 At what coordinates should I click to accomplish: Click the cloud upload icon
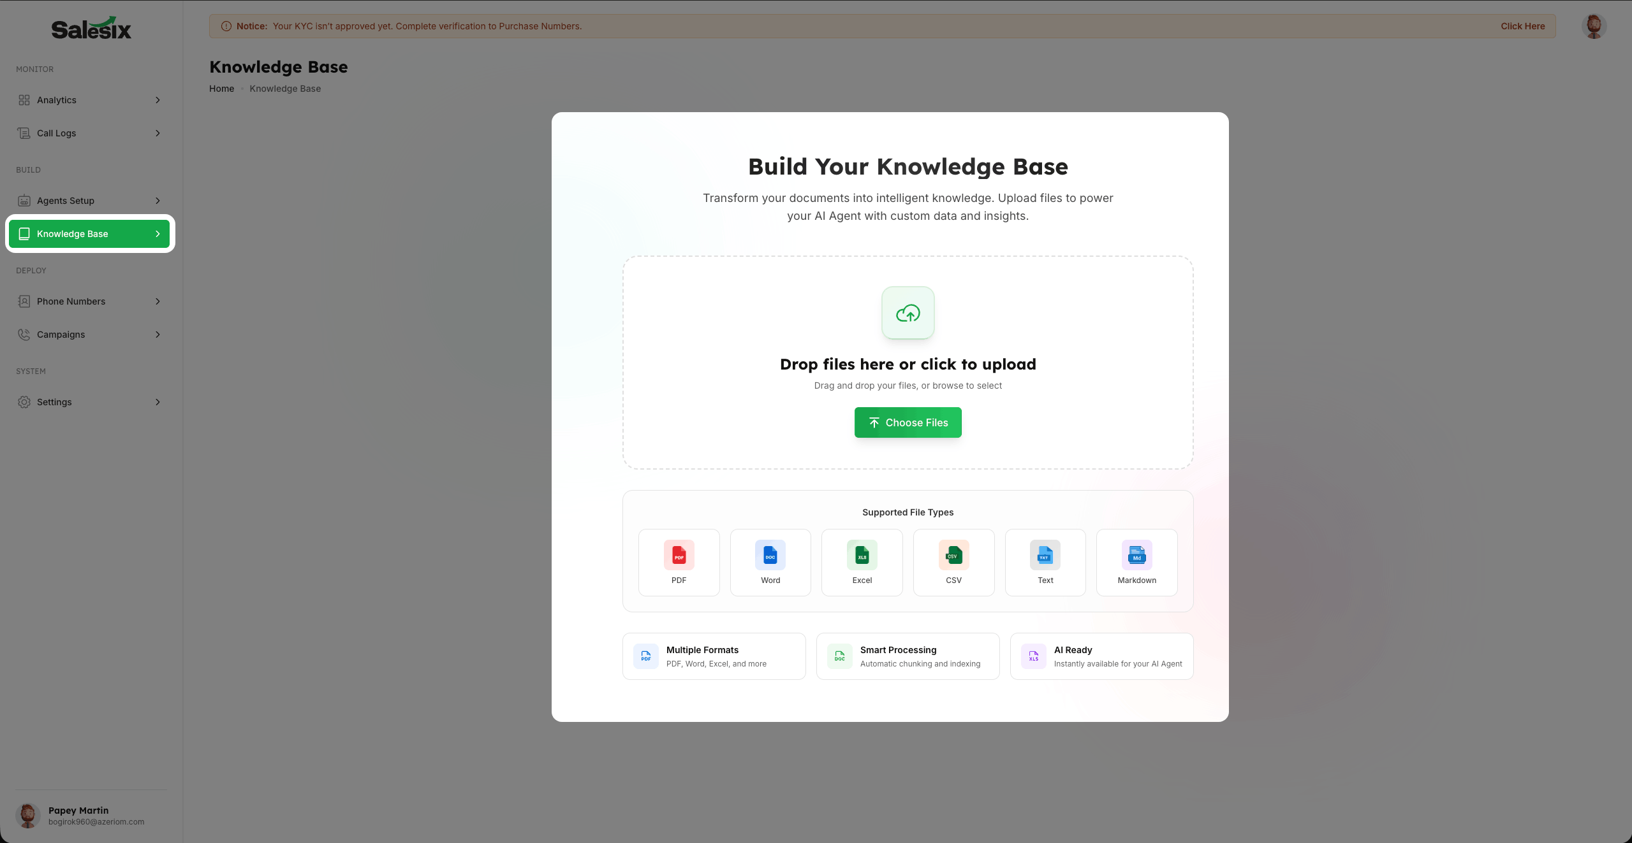(908, 313)
